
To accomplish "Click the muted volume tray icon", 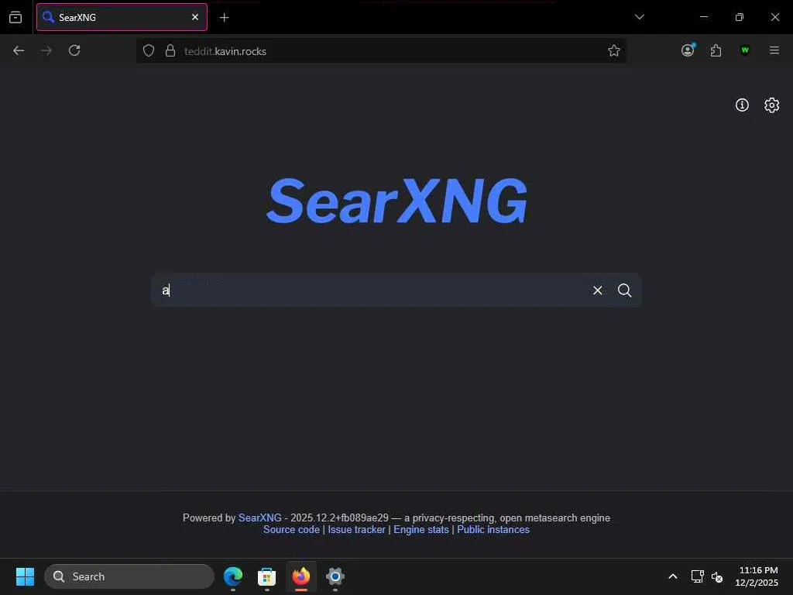I will (716, 576).
